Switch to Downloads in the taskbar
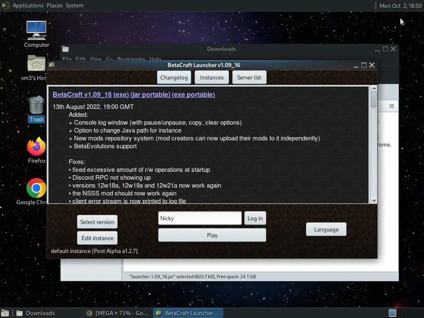Image resolution: width=424 pixels, height=318 pixels. tap(40, 313)
